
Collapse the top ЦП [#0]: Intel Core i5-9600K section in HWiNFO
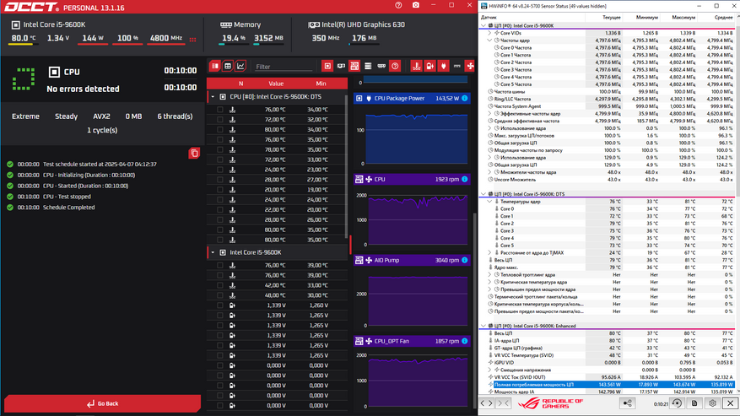[x=483, y=25]
